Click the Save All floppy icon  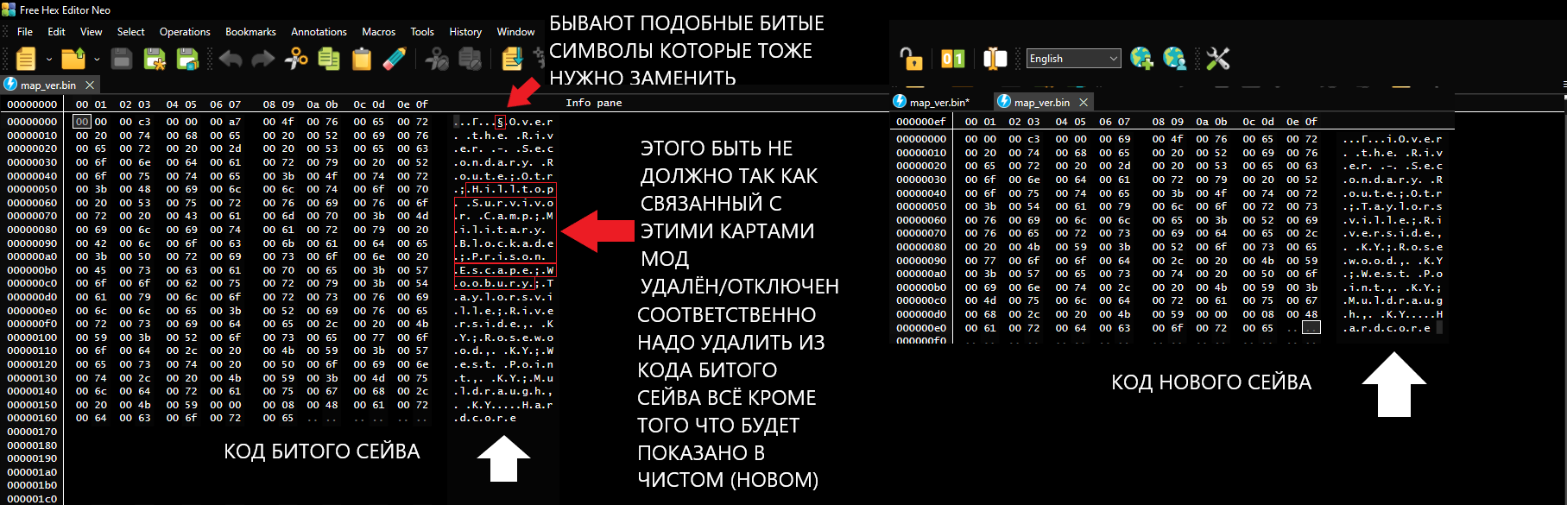187,59
